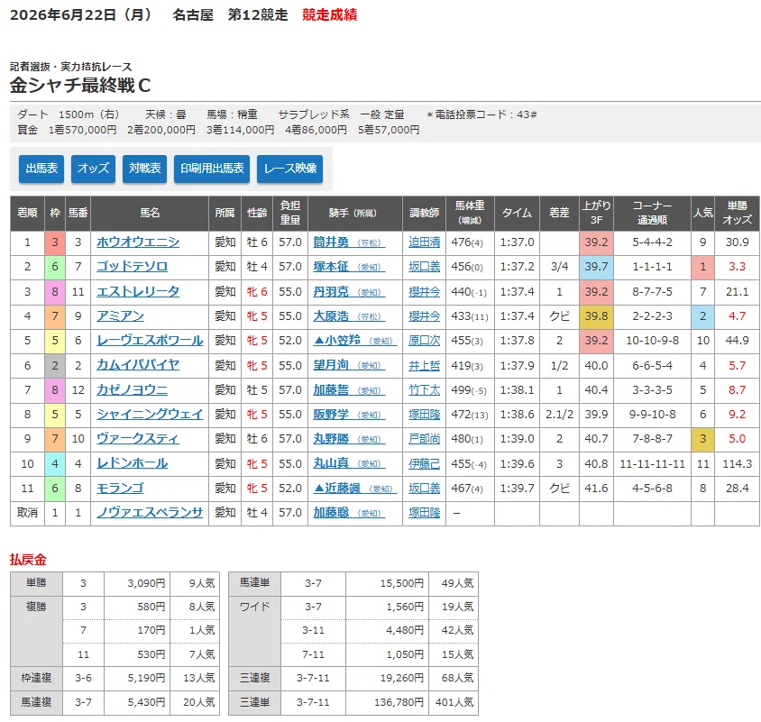Open jockey link 丸山真

click(x=349, y=463)
